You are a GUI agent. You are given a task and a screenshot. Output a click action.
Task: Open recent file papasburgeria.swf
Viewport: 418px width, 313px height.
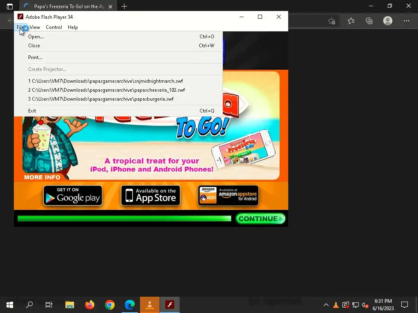118,99
